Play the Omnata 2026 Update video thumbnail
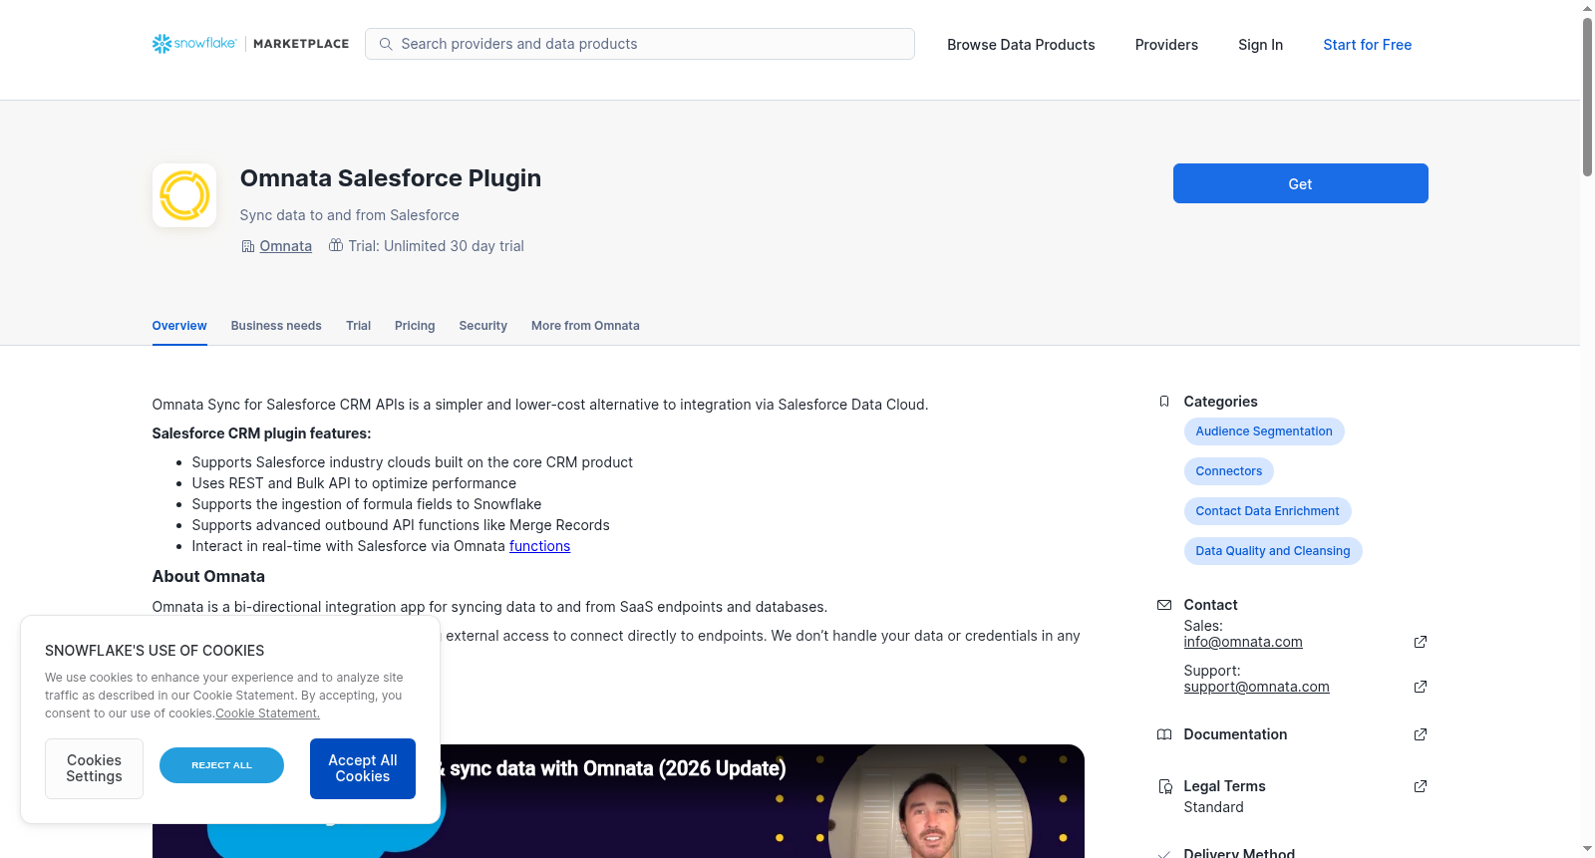 pyautogui.click(x=618, y=801)
